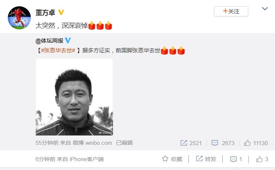The height and width of the screenshot is (170, 275).
Task: Click 转发 to repost this post
Action: (206, 159)
